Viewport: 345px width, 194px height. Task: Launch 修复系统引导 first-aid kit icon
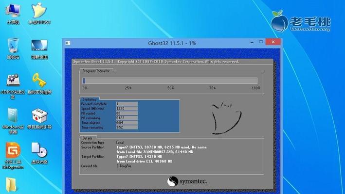(x=39, y=119)
